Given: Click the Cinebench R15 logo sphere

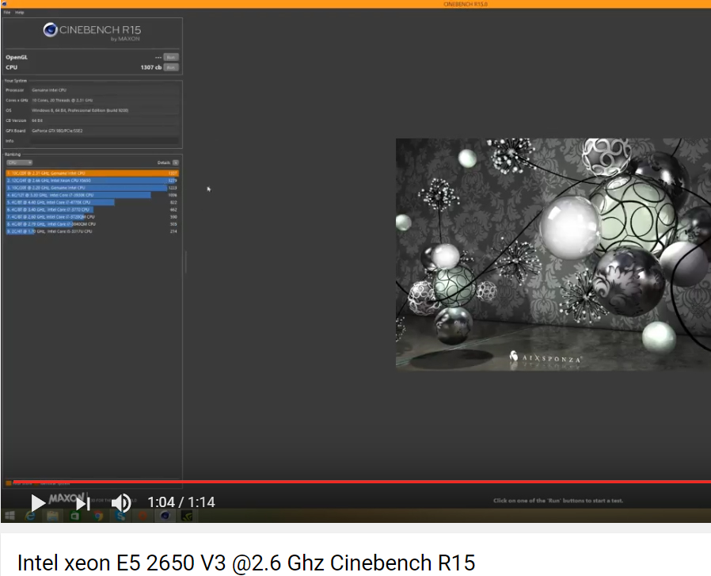Looking at the screenshot, I should (50, 30).
